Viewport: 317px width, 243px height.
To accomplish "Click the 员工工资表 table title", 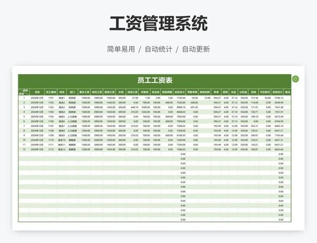I will click(x=155, y=80).
